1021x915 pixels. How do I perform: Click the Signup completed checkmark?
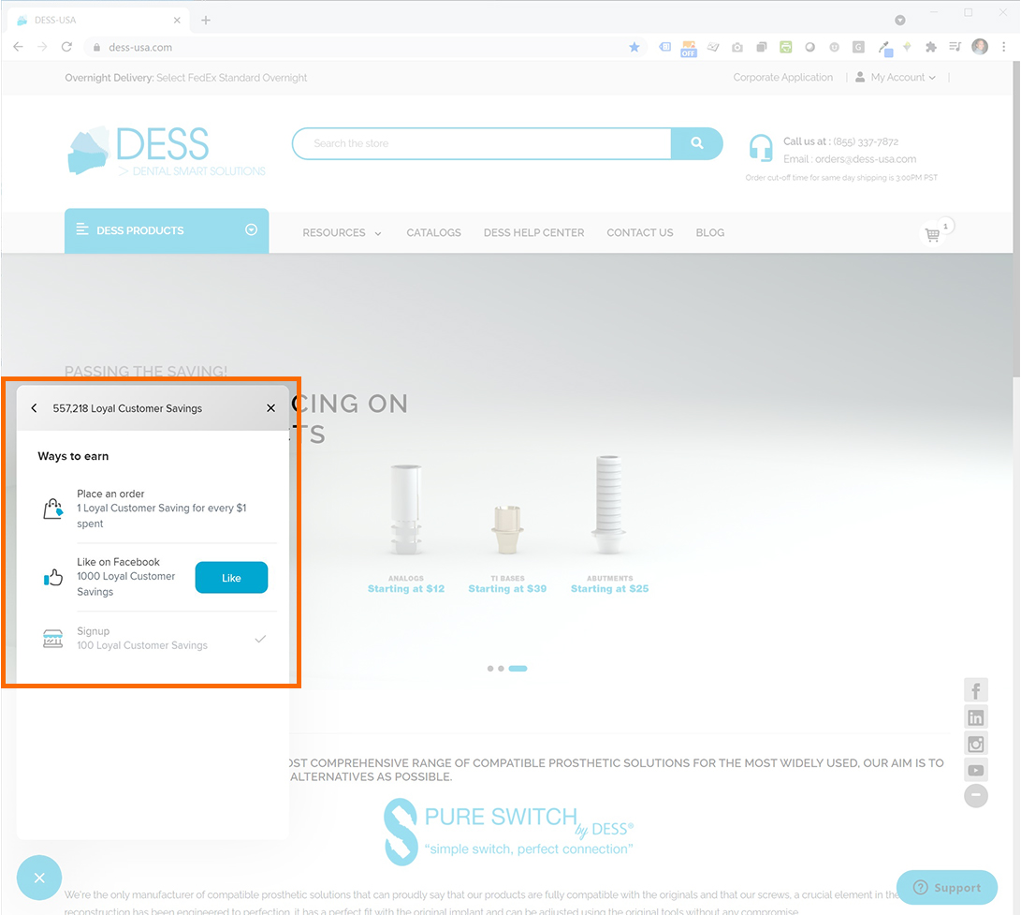pos(260,639)
